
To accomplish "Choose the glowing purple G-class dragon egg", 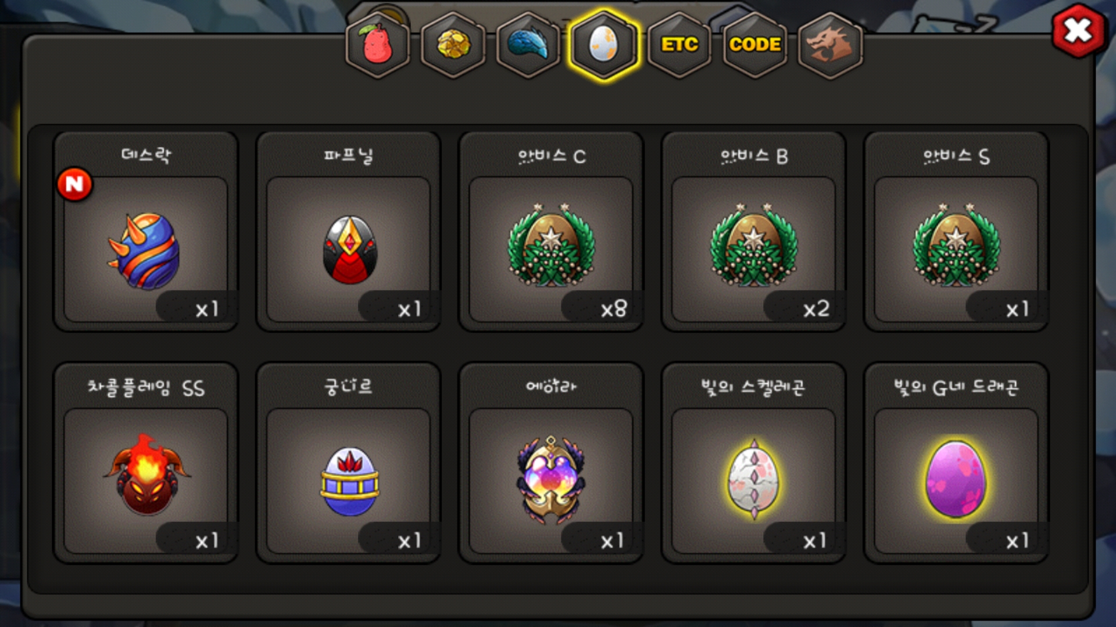I will [x=956, y=480].
